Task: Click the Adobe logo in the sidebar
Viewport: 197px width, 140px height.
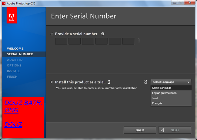Action: 12,15
